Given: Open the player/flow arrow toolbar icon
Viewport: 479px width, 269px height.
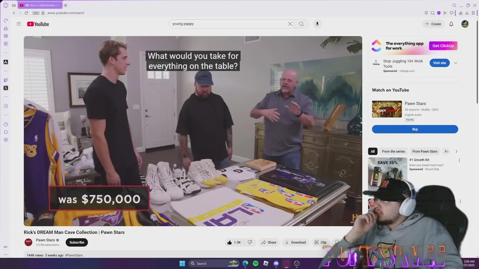Looking at the screenshot, I should (445, 13).
